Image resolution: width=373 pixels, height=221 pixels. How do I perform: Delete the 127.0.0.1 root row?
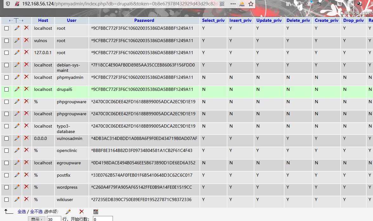coord(26,53)
